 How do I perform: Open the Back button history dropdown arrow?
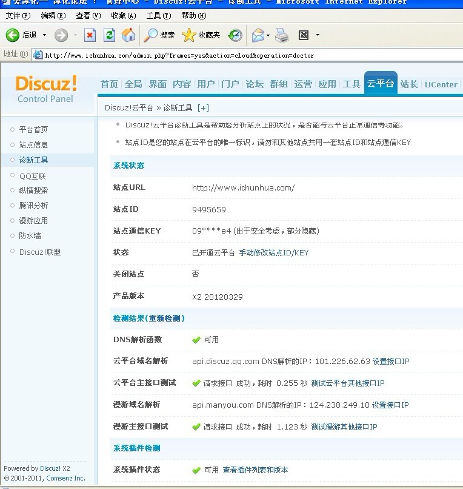tap(45, 35)
